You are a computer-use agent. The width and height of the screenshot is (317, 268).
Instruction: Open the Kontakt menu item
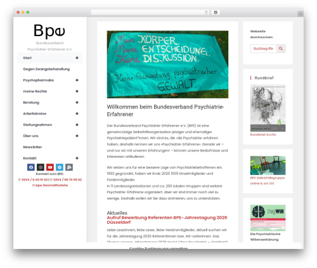click(30, 158)
